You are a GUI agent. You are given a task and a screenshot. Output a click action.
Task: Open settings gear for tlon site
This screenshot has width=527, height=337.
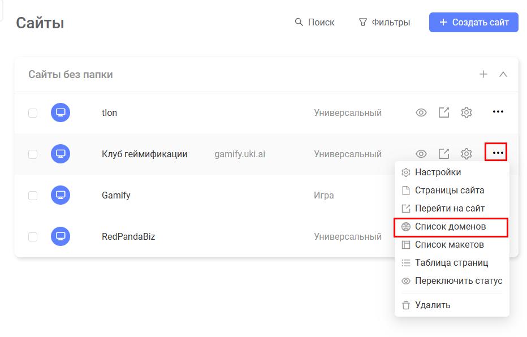click(x=466, y=113)
